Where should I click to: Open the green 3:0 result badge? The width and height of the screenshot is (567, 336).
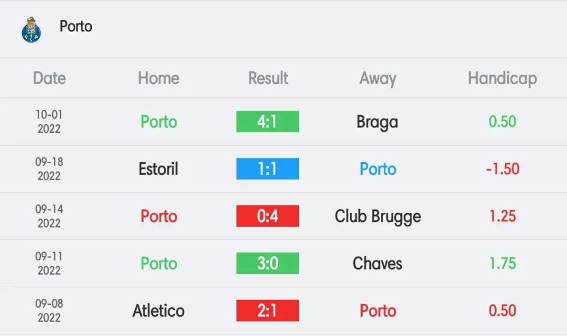(x=267, y=263)
